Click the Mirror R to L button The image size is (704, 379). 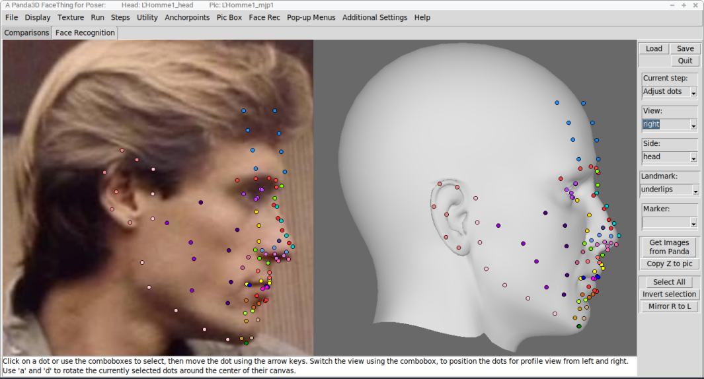pyautogui.click(x=669, y=306)
